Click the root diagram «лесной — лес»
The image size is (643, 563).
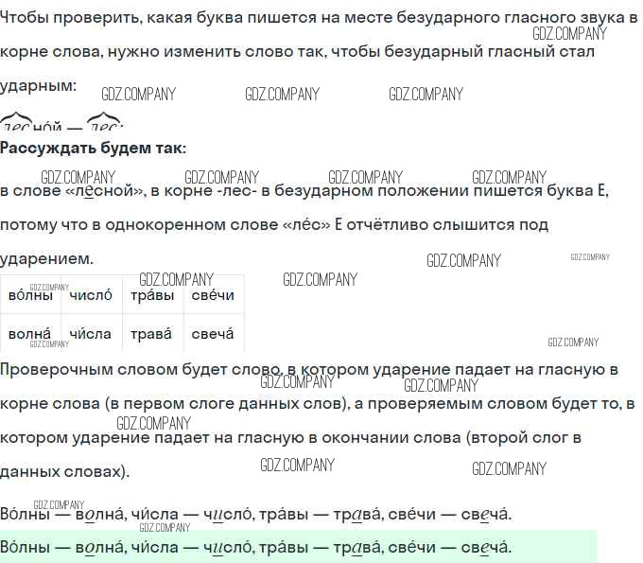click(62, 124)
